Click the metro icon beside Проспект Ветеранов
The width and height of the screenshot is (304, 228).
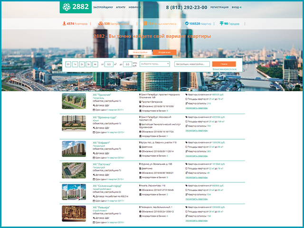pos(140,102)
